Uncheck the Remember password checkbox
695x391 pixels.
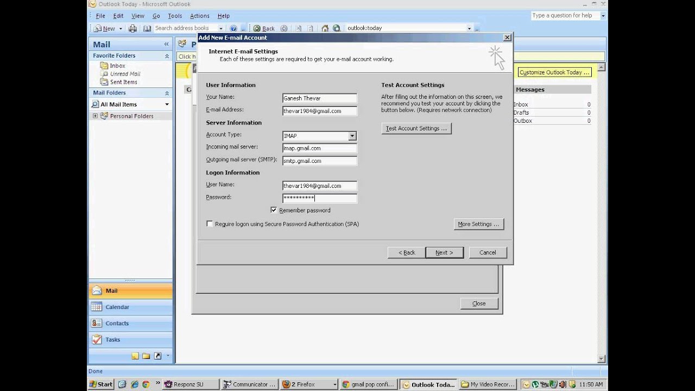tap(274, 210)
